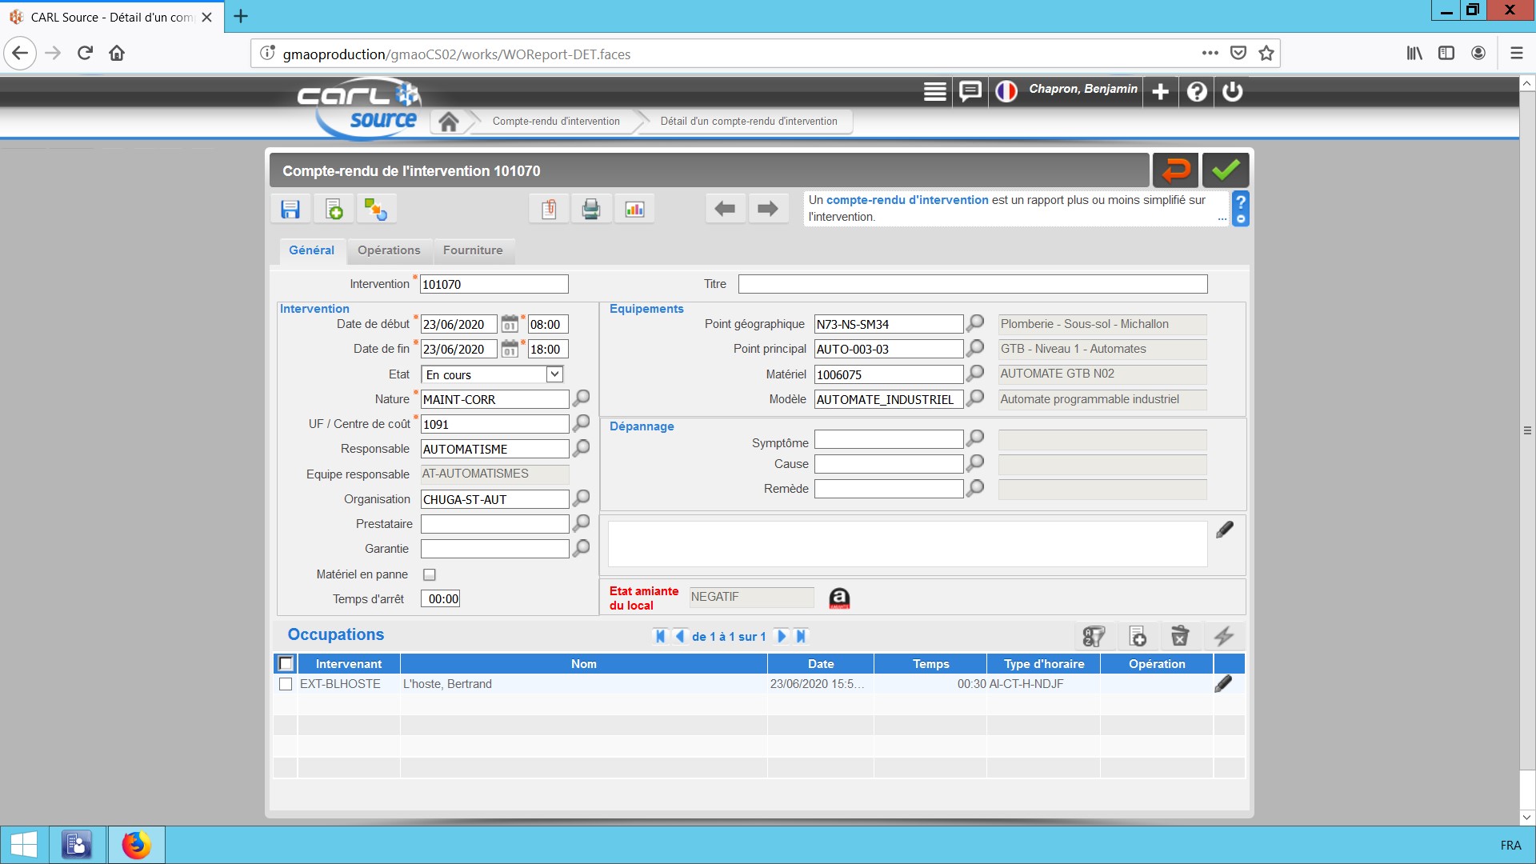
Task: Click the save floppy disk icon
Action: click(290, 210)
